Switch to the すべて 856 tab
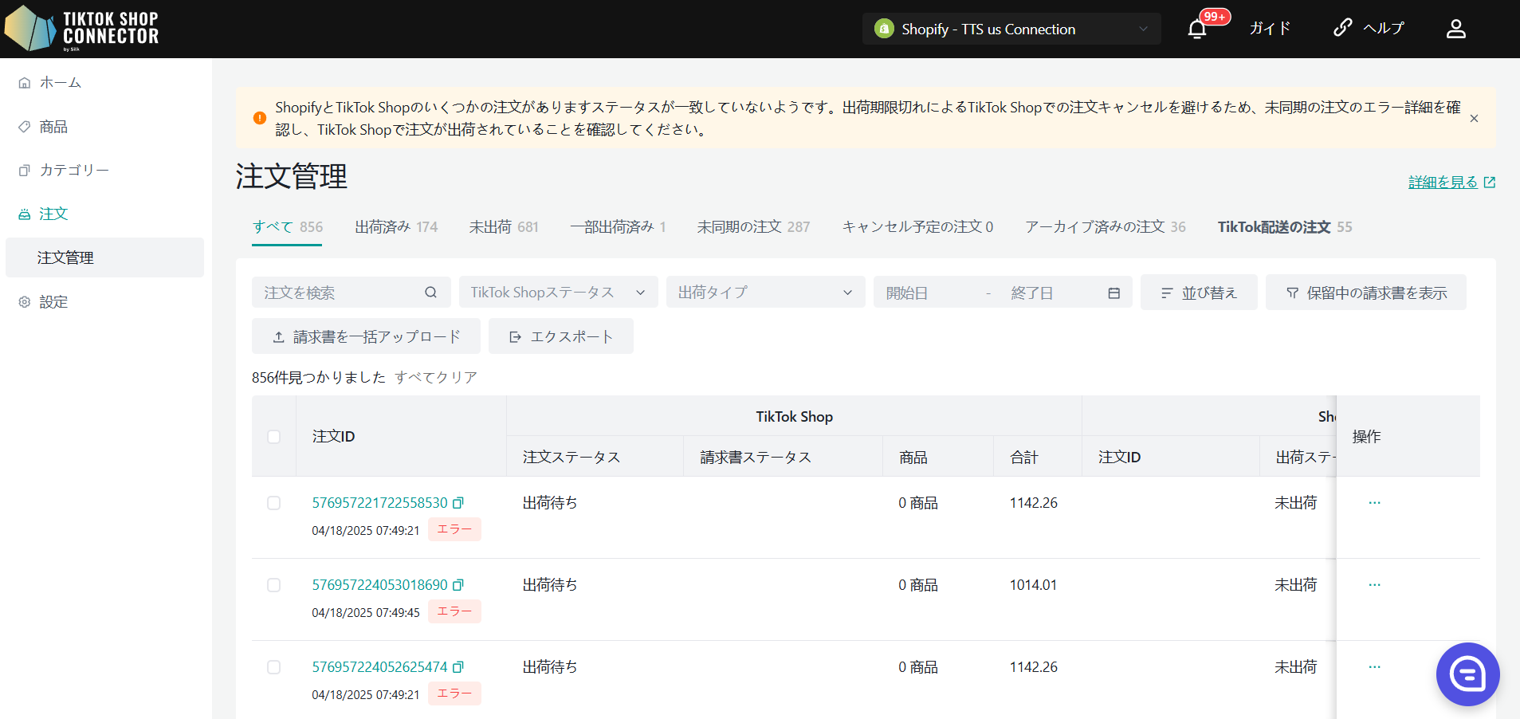 point(287,227)
